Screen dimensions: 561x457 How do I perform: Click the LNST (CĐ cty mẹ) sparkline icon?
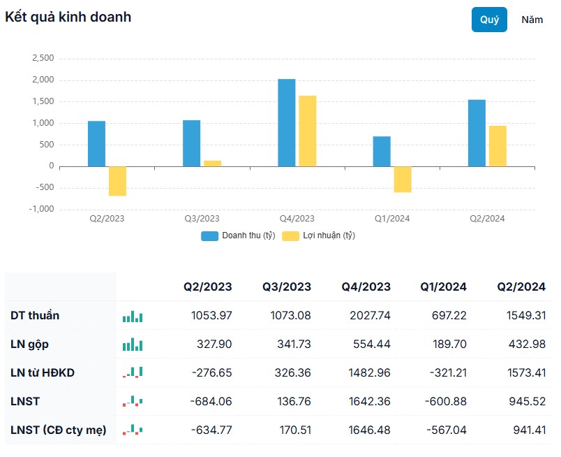click(x=133, y=430)
